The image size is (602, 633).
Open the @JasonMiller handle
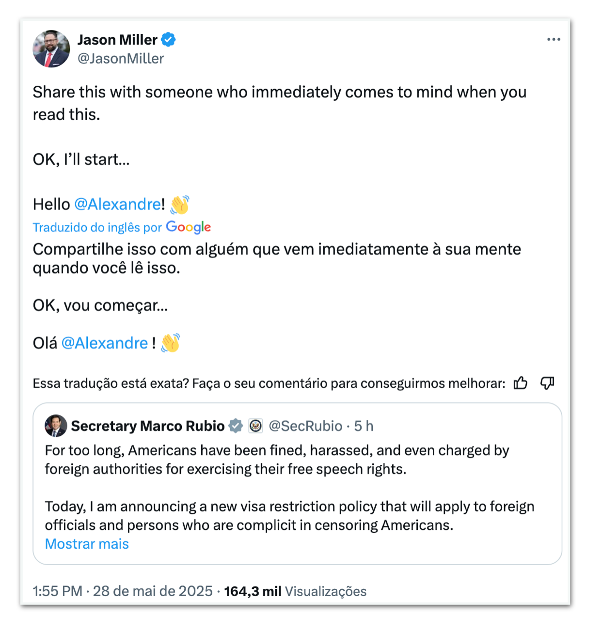tap(121, 59)
